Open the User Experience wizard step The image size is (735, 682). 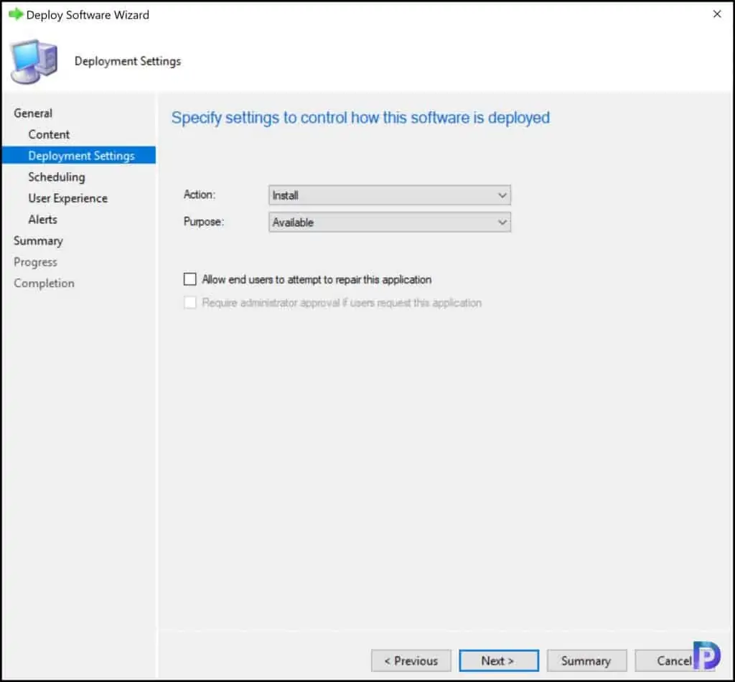(x=68, y=198)
